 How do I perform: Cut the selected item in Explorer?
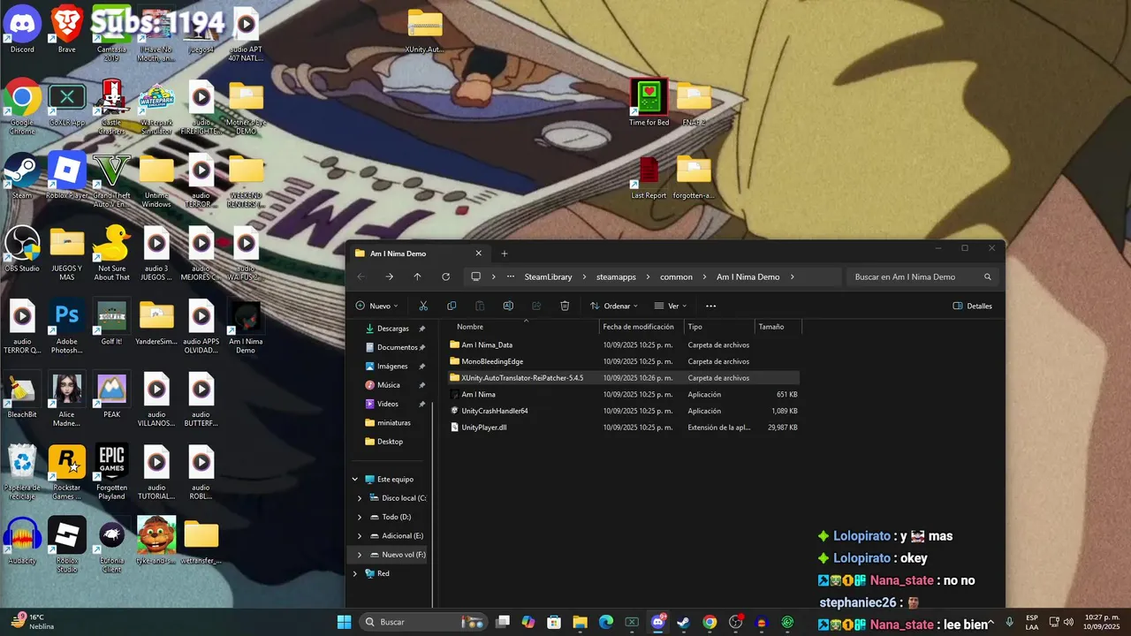pos(423,306)
